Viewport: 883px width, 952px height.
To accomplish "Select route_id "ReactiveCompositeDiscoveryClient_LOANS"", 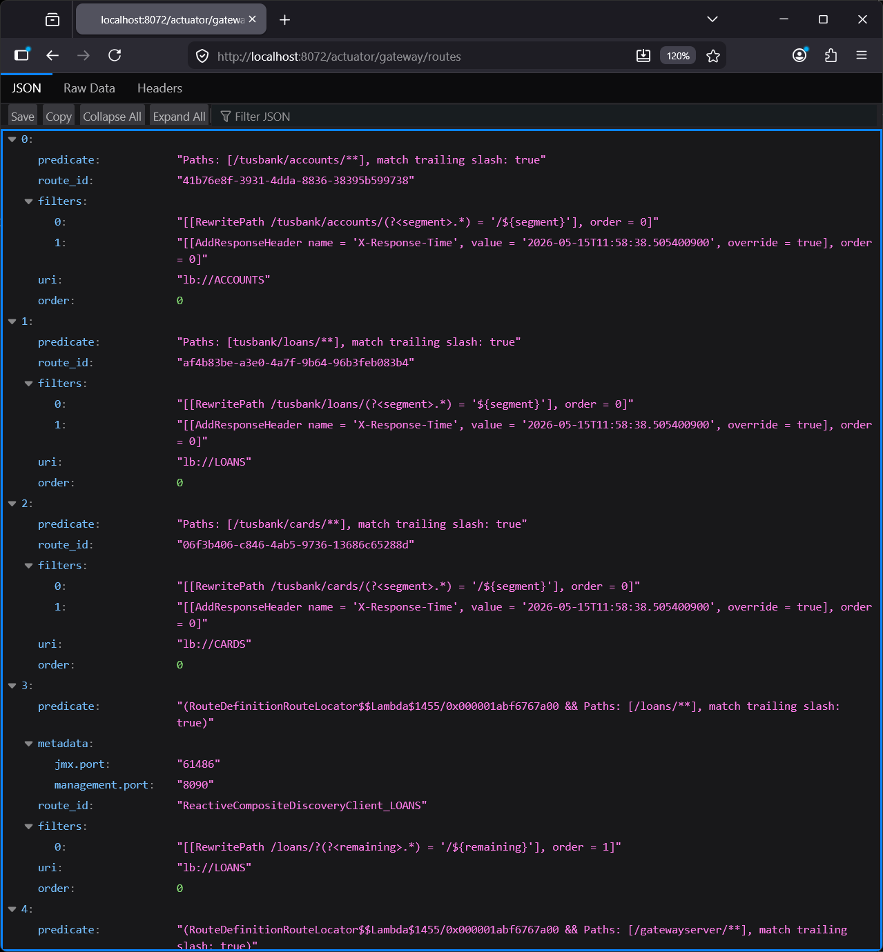I will [302, 806].
